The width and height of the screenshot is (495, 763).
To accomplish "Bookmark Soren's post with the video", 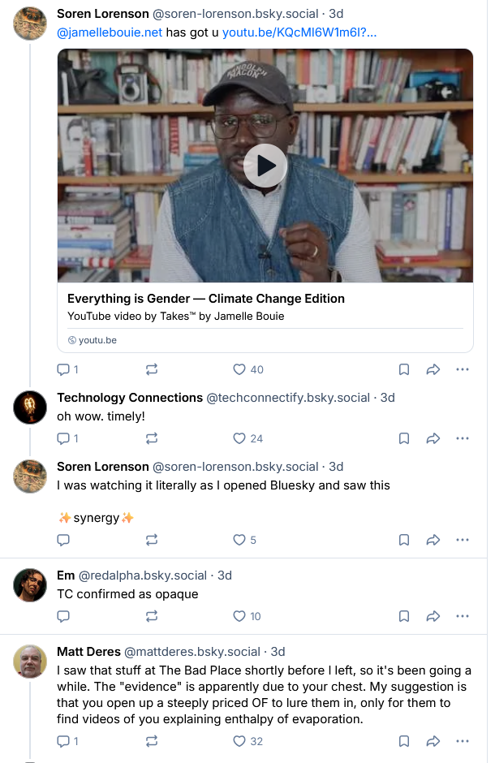I will [404, 369].
